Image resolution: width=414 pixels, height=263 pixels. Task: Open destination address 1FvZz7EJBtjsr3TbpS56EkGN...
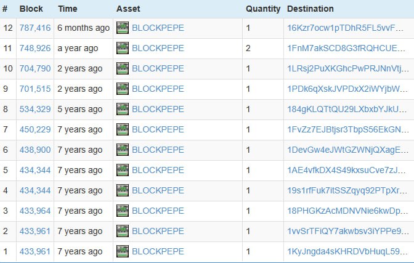347,129
